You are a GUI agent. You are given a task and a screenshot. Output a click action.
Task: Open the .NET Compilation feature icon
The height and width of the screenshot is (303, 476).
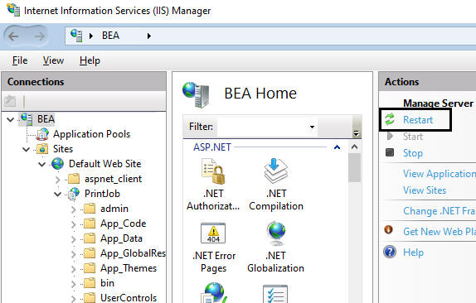(275, 171)
